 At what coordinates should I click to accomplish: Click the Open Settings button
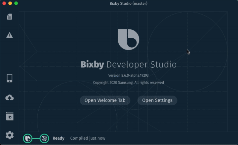pyautogui.click(x=157, y=100)
